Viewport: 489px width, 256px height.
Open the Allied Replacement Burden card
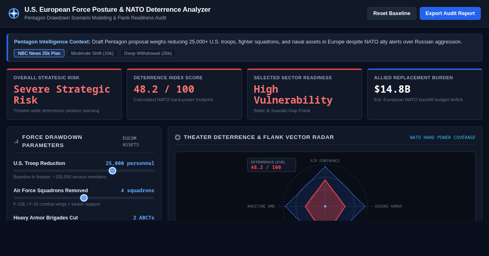pyautogui.click(x=425, y=94)
